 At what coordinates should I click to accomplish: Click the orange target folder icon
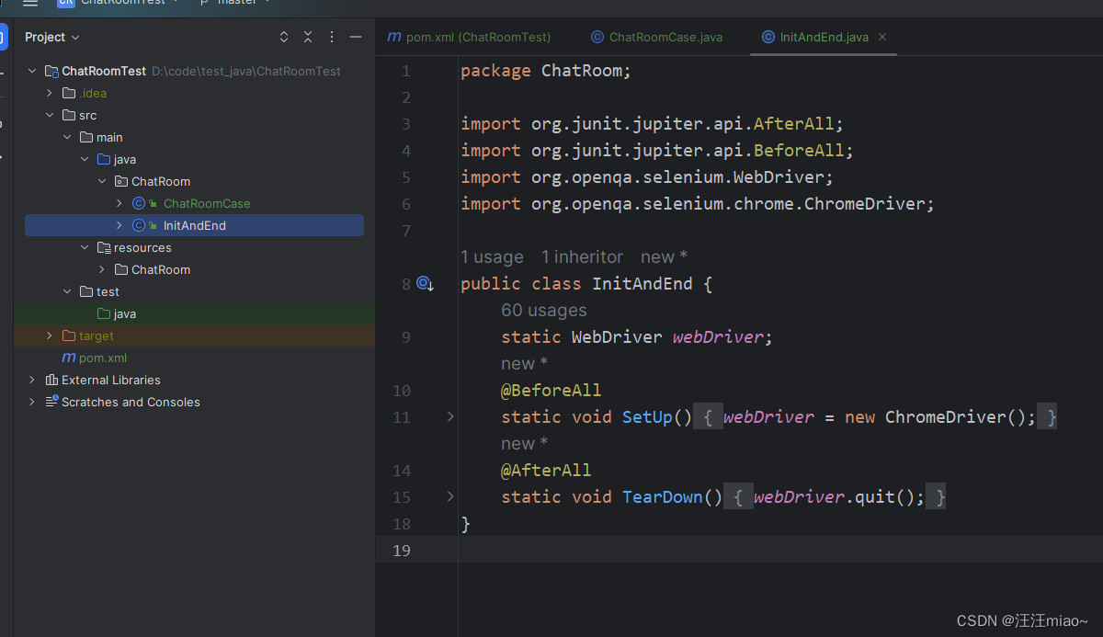pyautogui.click(x=69, y=336)
